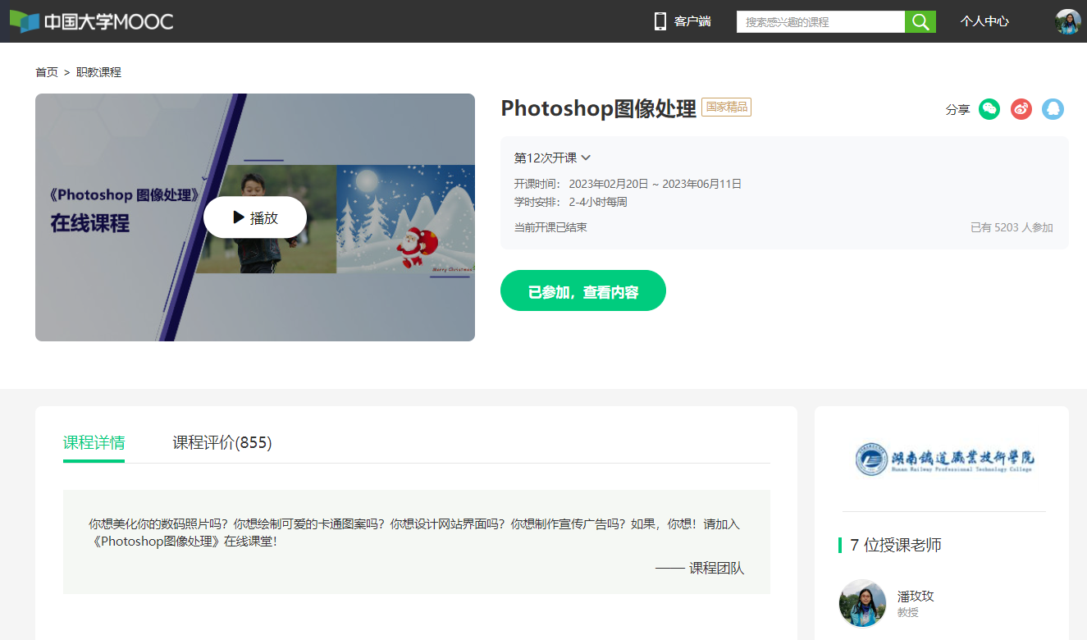This screenshot has height=640, width=1087.
Task: Play the course intro video
Action: pos(255,217)
